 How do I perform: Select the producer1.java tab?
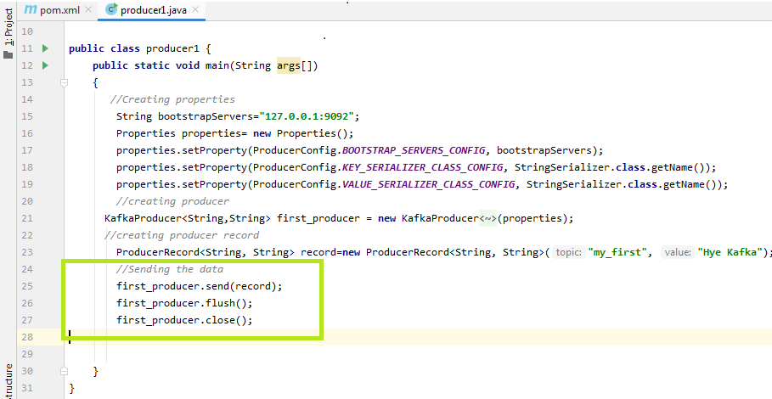pos(152,10)
